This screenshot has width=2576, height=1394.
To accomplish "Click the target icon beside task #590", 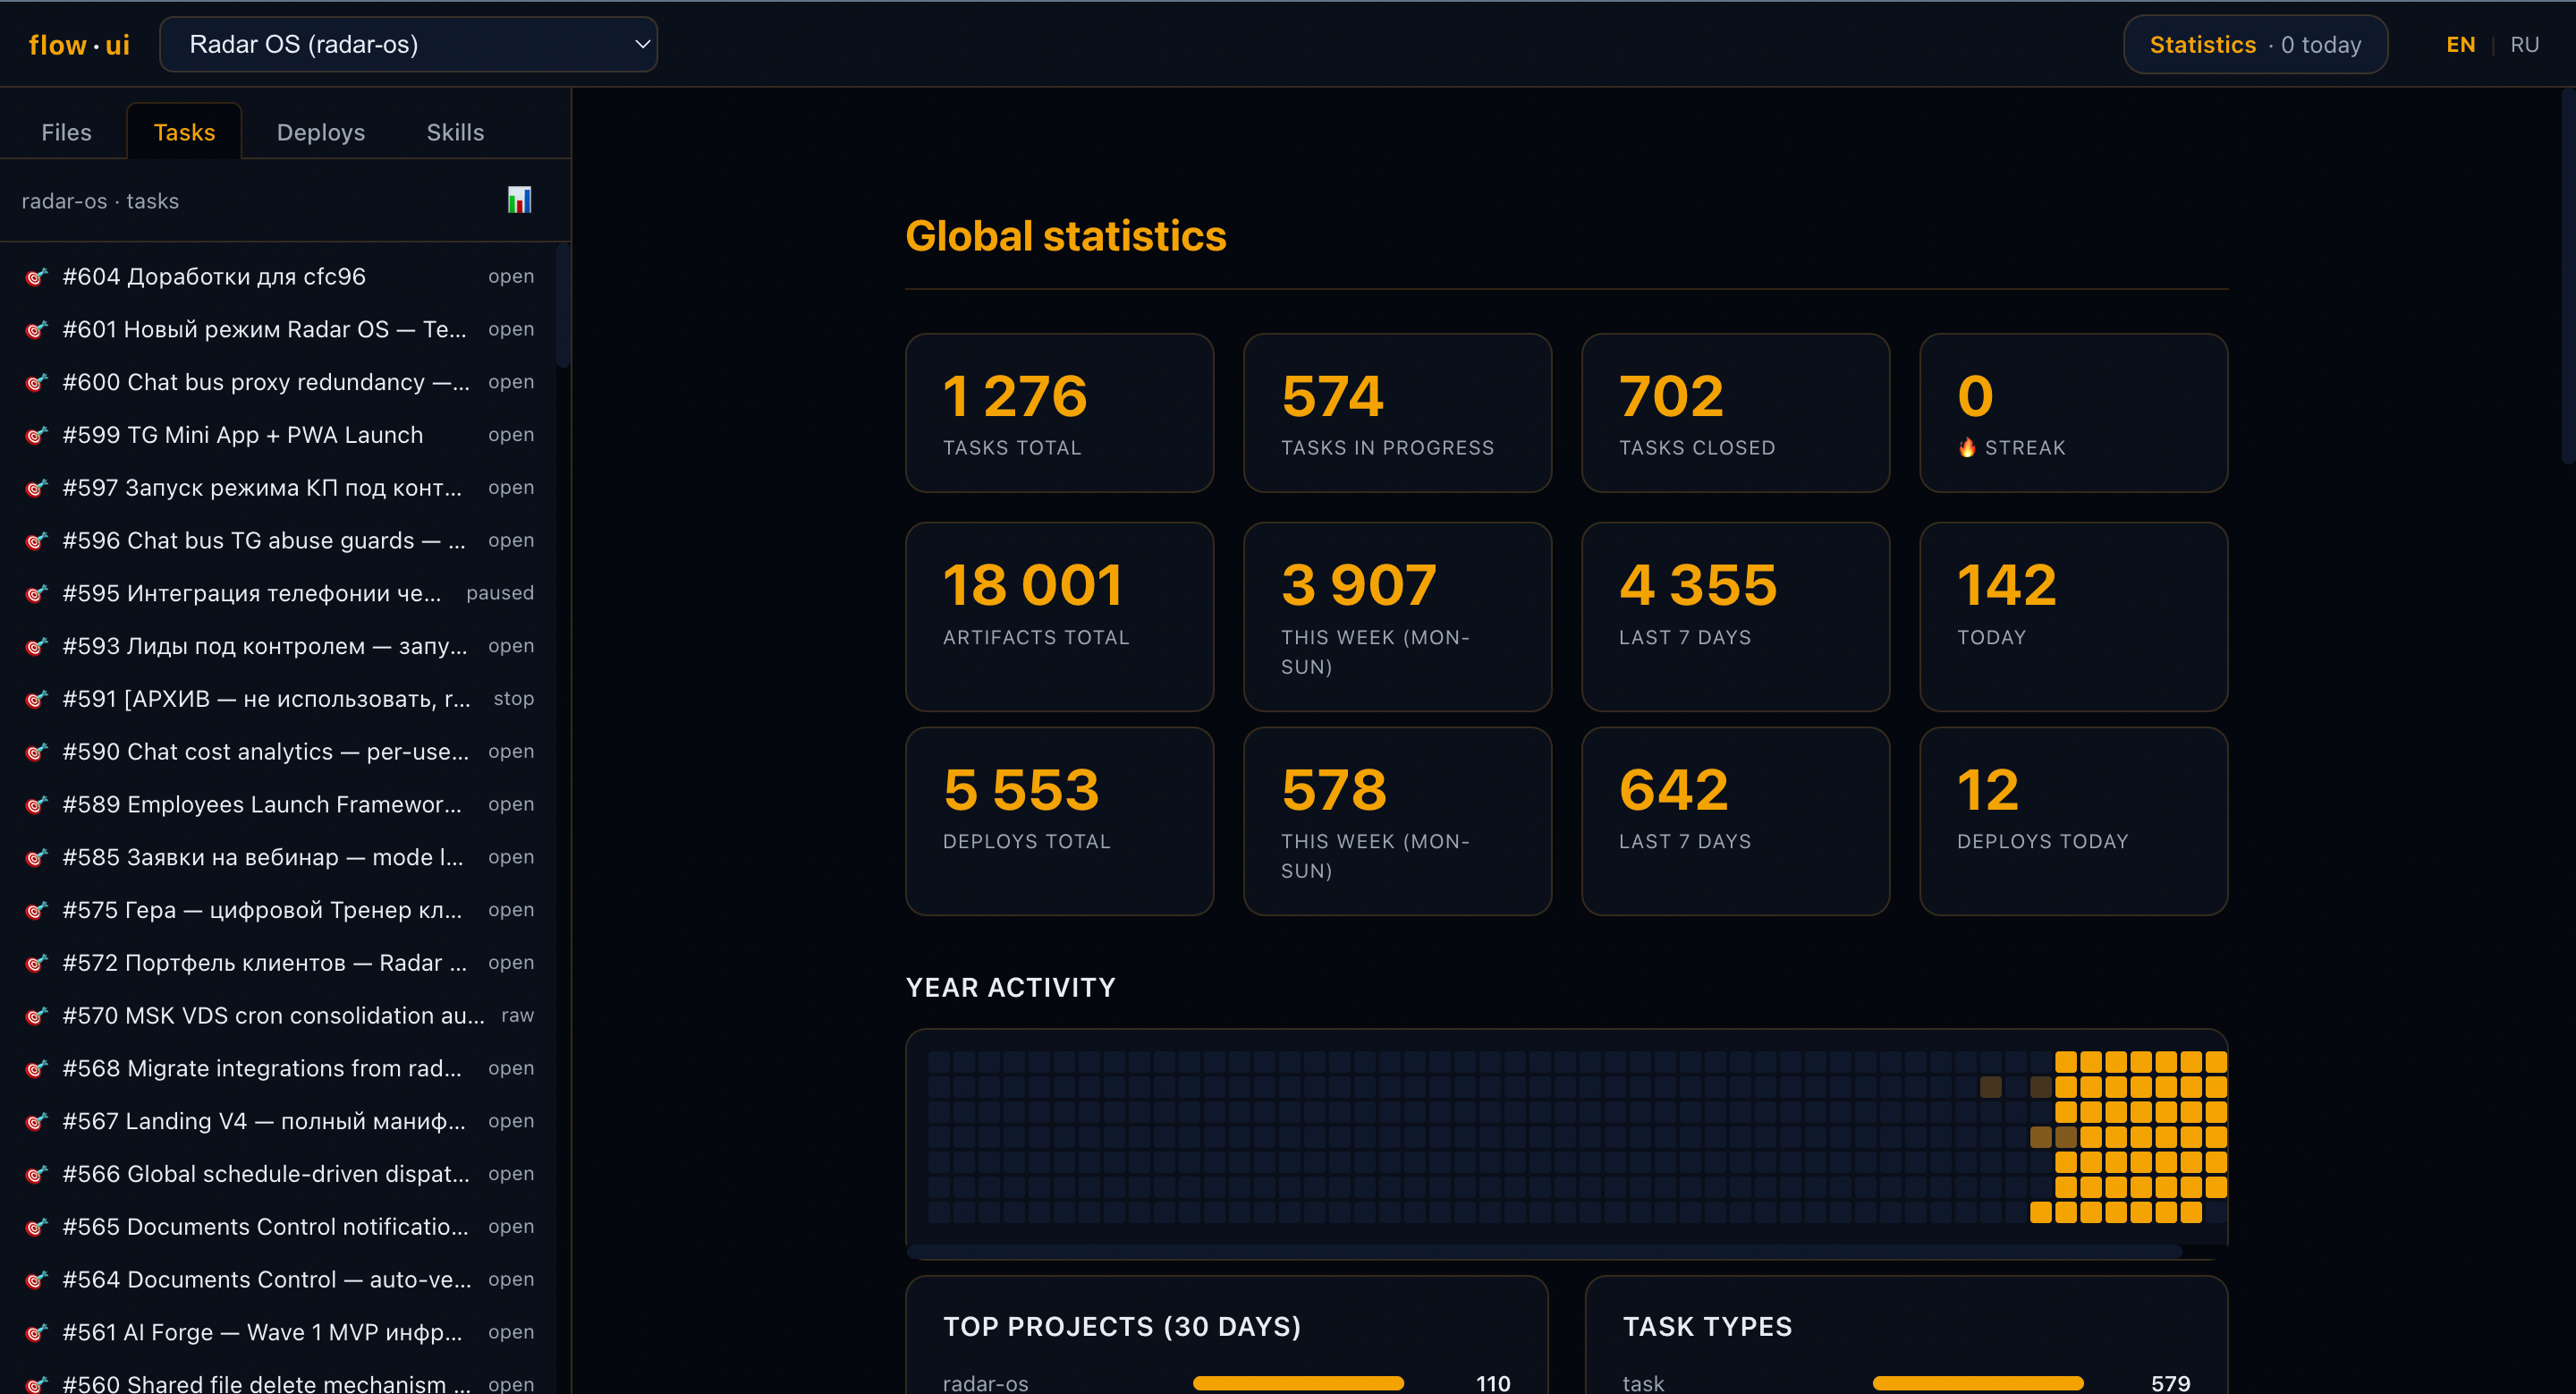I will coord(36,752).
